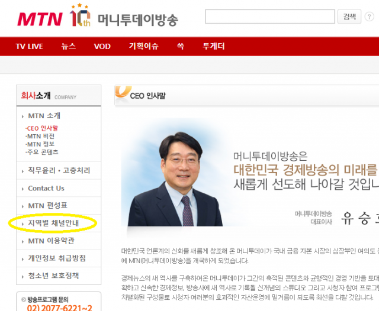Click the 머니투데이방송 title logo
The width and height of the screenshot is (379, 311).
(138, 20)
